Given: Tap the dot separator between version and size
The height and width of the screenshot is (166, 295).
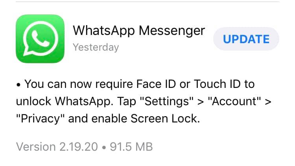Looking at the screenshot, I should pyautogui.click(x=104, y=148).
